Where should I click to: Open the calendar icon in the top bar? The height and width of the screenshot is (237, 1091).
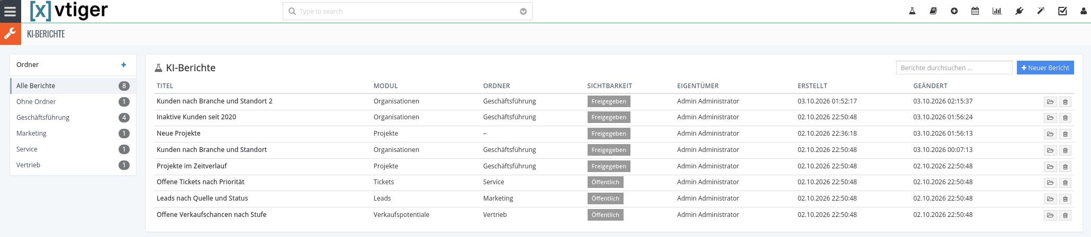click(975, 11)
